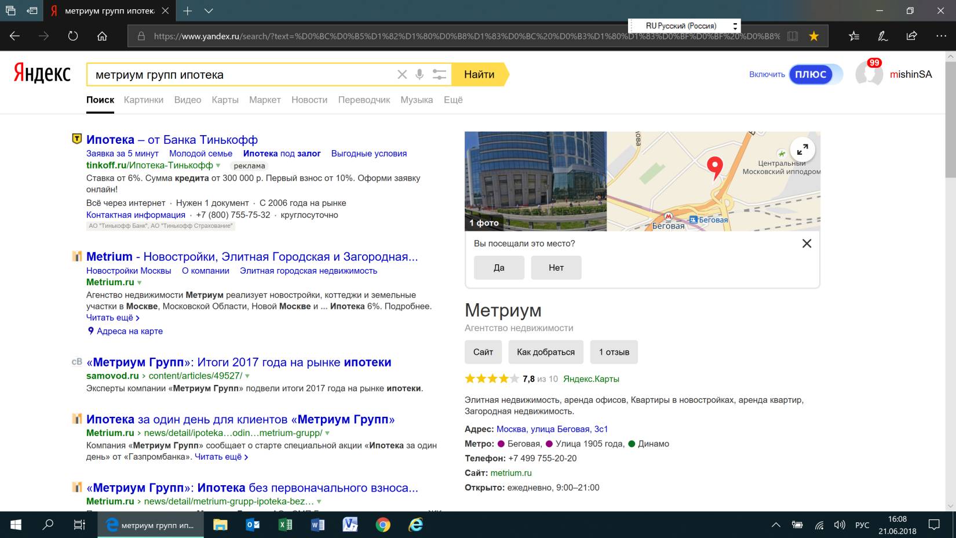Clear the search query with X icon

pyautogui.click(x=402, y=74)
